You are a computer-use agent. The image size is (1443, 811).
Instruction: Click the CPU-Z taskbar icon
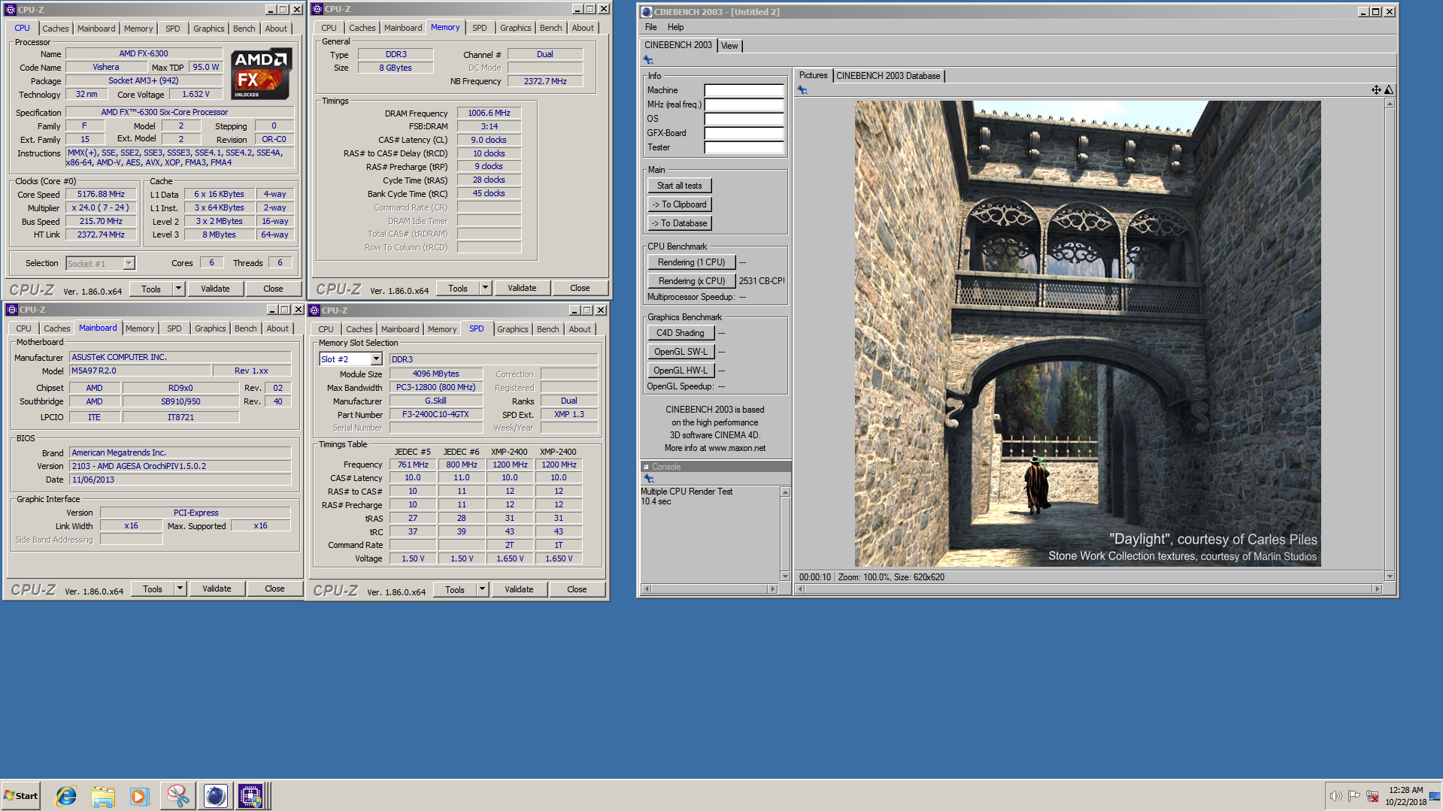click(x=250, y=796)
